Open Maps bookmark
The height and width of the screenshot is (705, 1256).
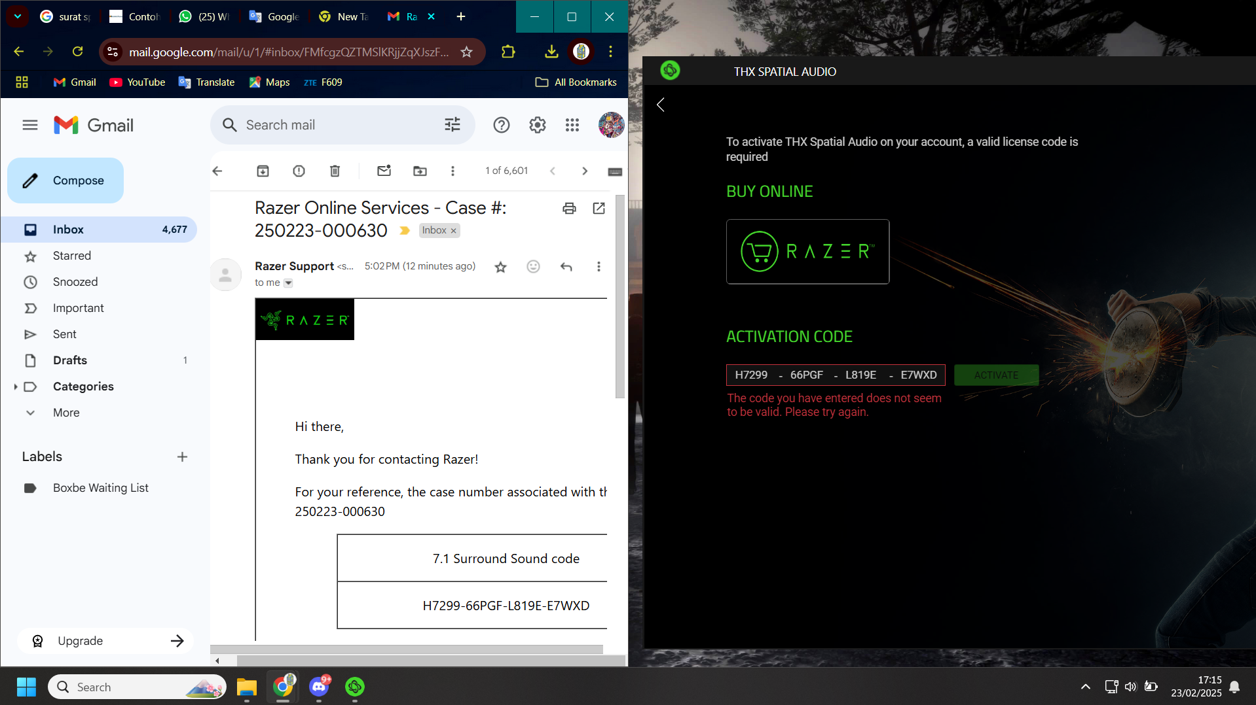[x=269, y=82]
